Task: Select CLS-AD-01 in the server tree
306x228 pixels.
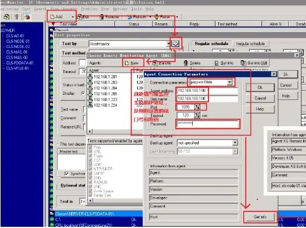Action: tap(15, 36)
